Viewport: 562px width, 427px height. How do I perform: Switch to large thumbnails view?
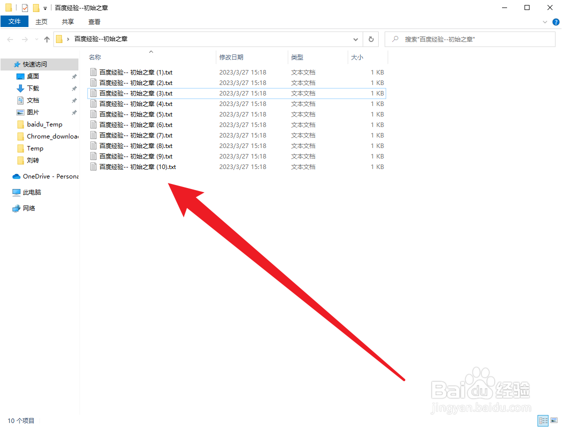pos(554,420)
